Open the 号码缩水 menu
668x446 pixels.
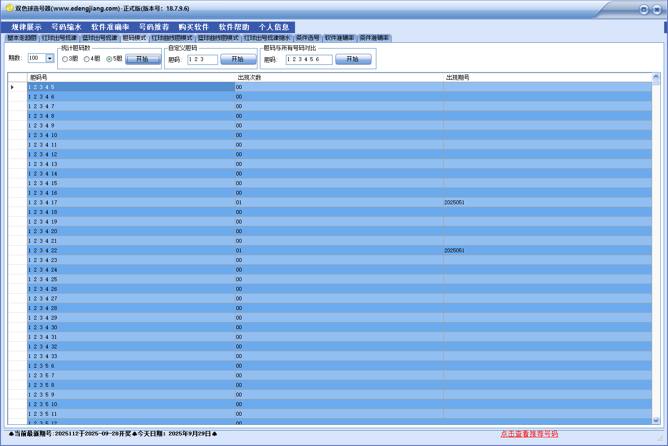[66, 27]
